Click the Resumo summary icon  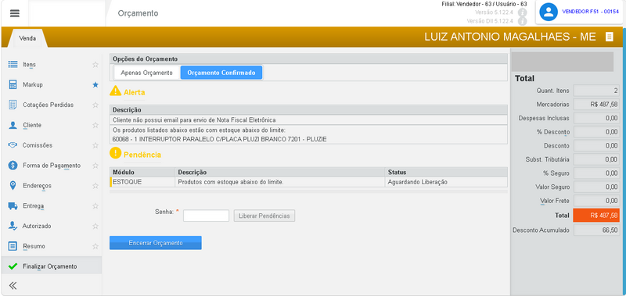point(13,246)
